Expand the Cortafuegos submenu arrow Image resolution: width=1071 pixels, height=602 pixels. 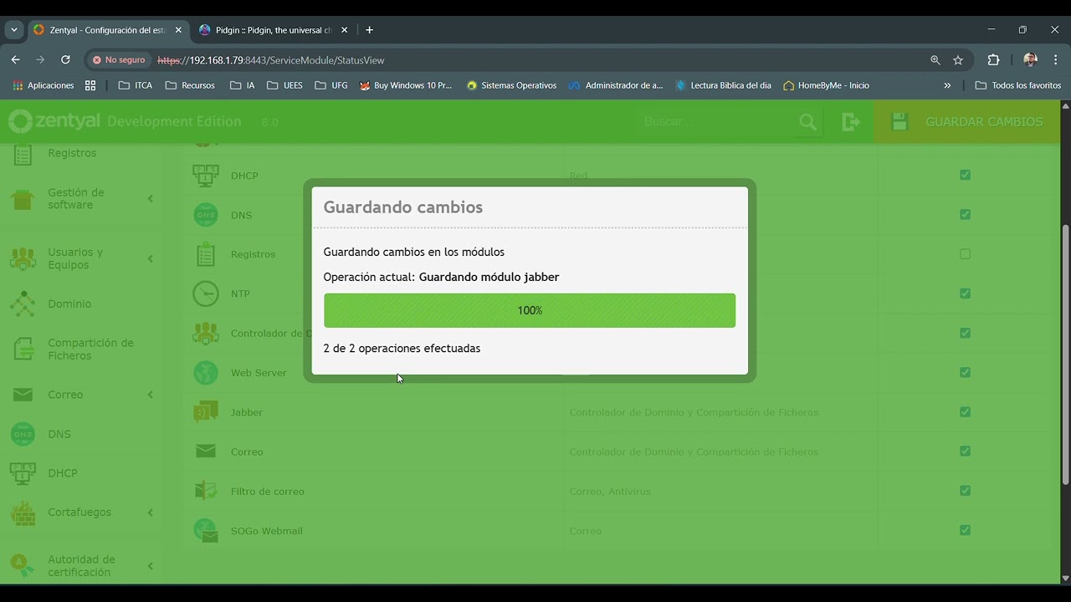[151, 513]
